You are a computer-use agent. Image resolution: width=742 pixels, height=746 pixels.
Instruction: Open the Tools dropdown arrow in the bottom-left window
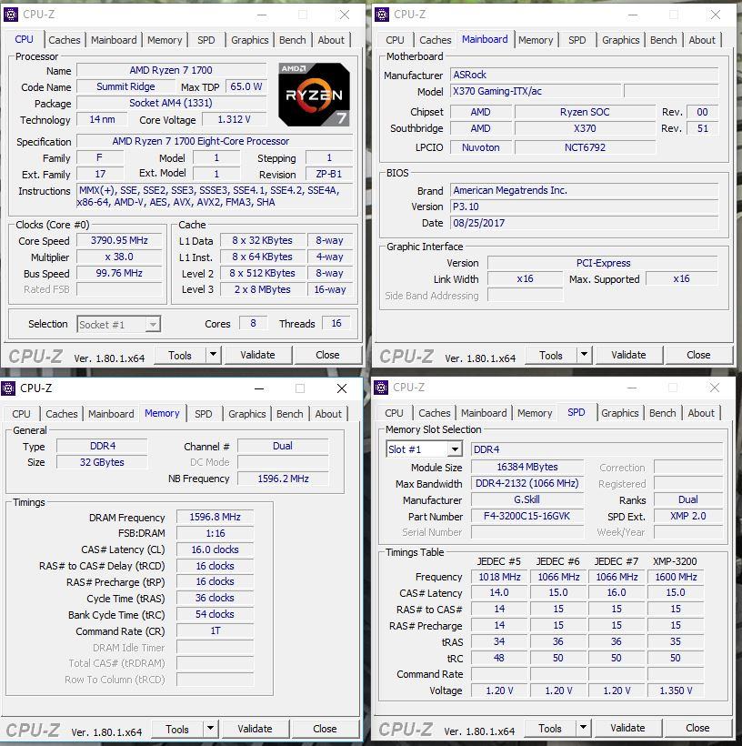click(x=210, y=729)
